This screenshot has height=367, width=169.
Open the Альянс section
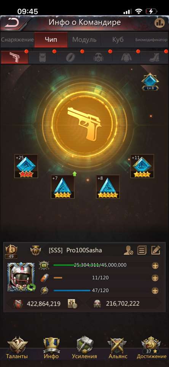pos(118,348)
